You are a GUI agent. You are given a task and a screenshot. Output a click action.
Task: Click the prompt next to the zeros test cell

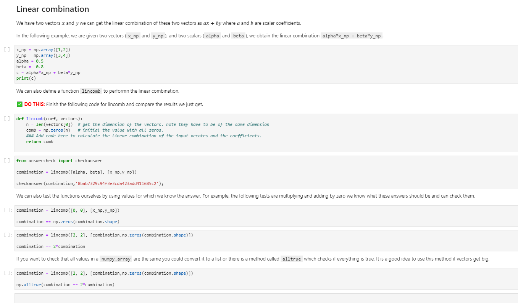point(7,210)
